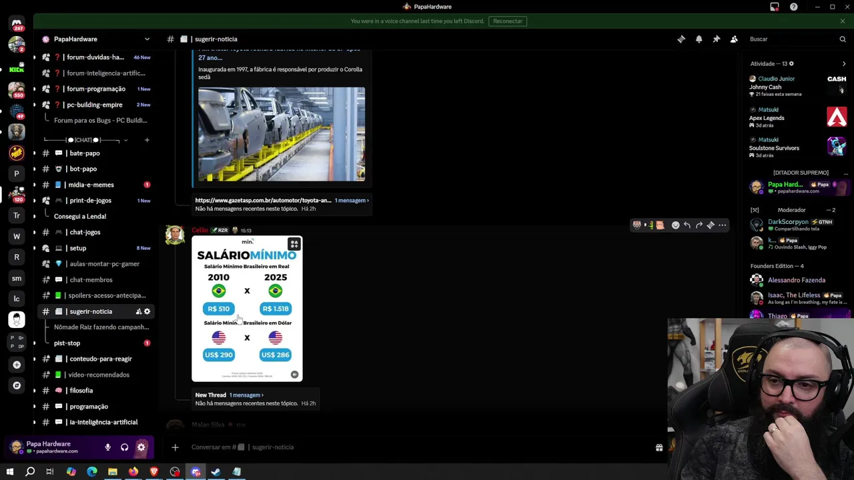Open Steam from the taskbar
Image resolution: width=854 pixels, height=480 pixels.
(216, 472)
